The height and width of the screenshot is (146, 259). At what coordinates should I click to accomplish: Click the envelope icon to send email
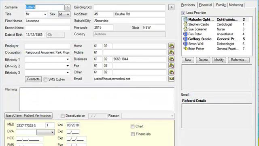[171, 79]
